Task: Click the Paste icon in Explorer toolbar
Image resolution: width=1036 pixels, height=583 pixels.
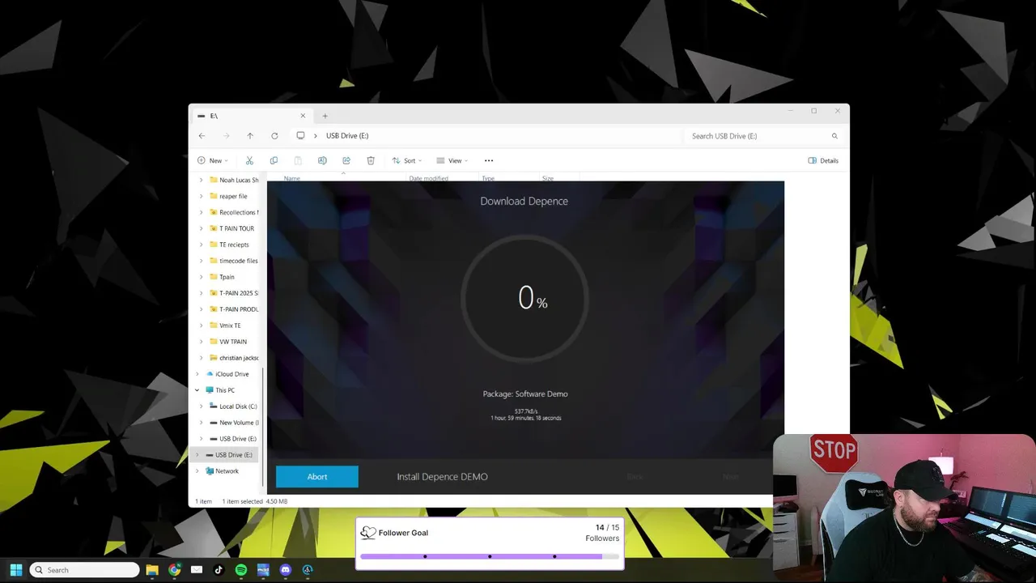Action: click(x=298, y=160)
